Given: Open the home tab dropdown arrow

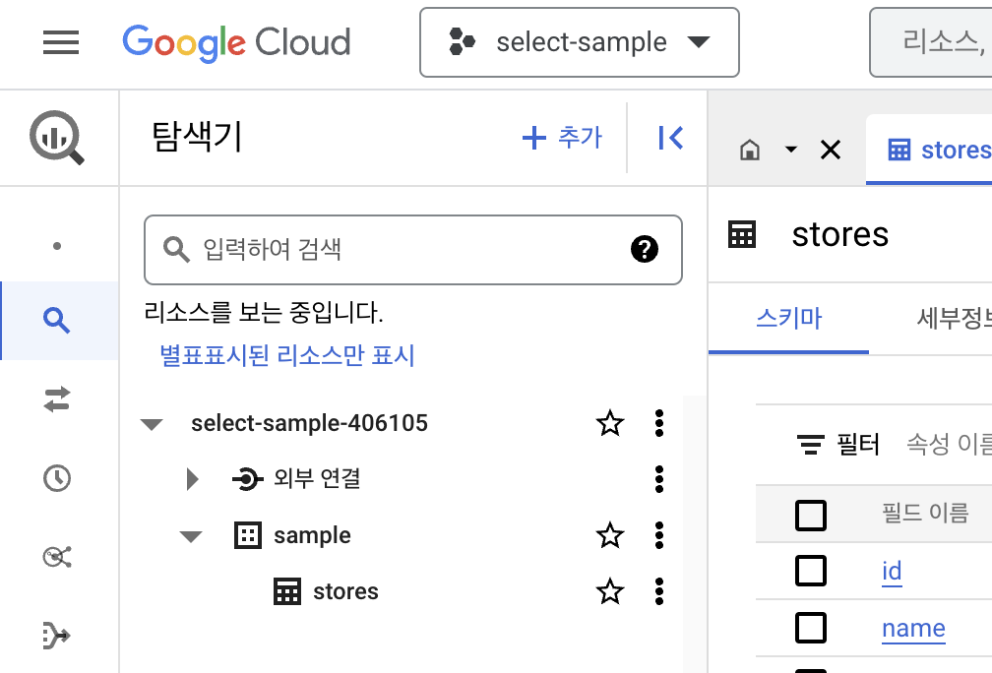Looking at the screenshot, I should click(x=791, y=150).
